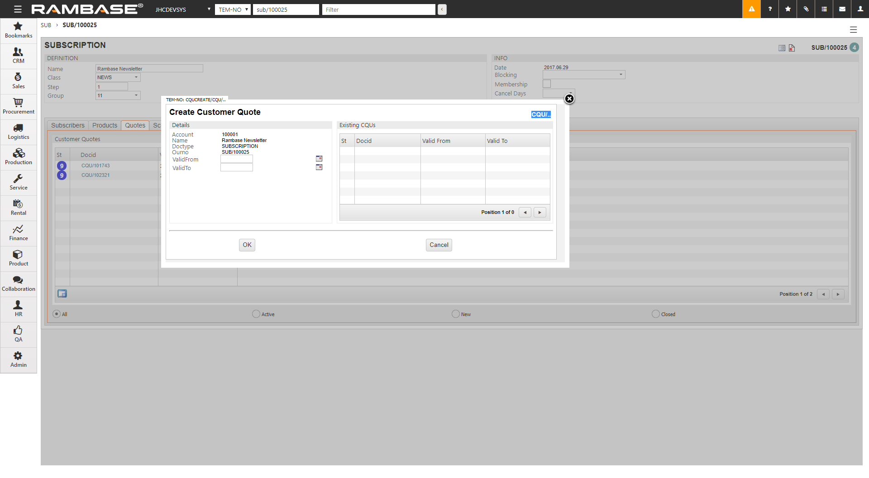Screen dimensions: 869x478
Task: Expand the TEM-NO dropdown in header
Action: [233, 9]
